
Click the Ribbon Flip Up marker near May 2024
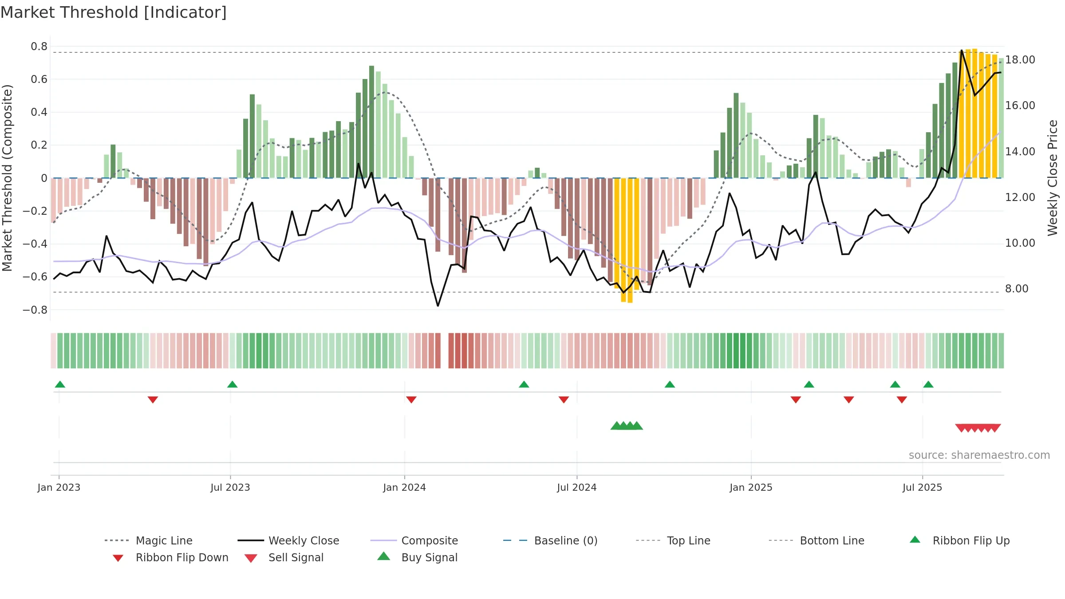[524, 384]
